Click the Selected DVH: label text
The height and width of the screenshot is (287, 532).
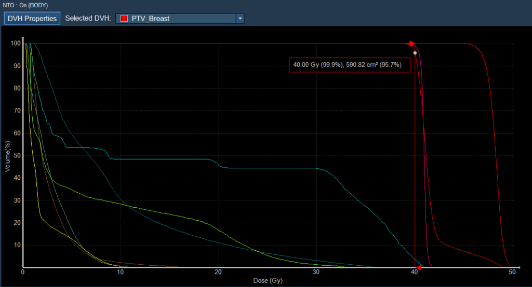pos(88,19)
